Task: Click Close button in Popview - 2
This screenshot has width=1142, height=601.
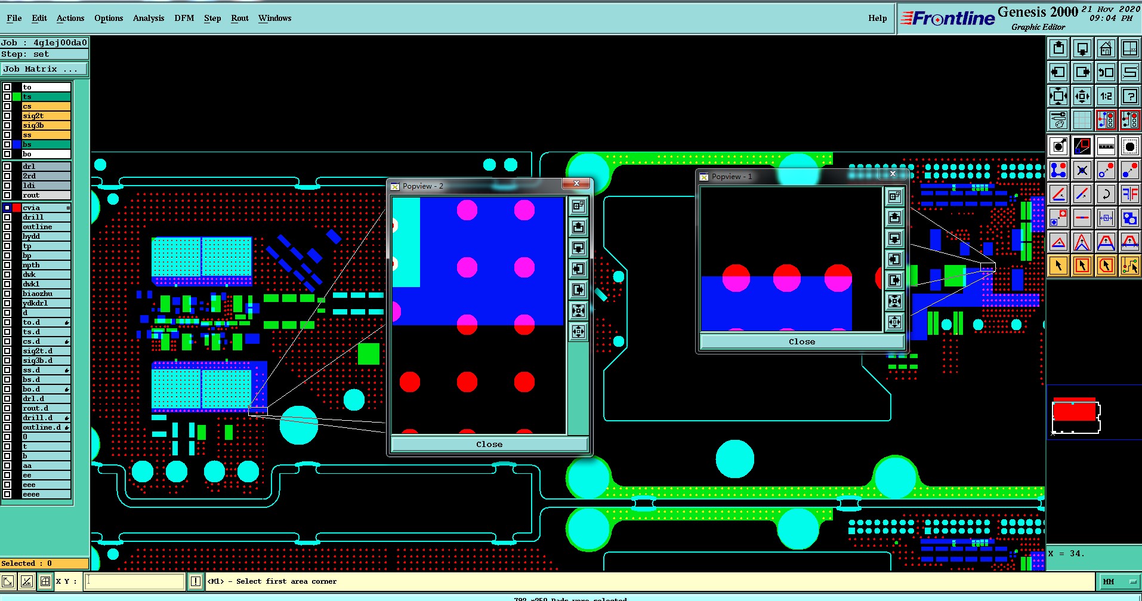Action: coord(489,444)
